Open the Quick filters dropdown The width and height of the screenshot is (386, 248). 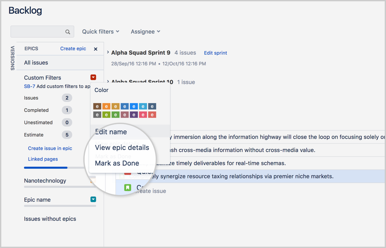[101, 31]
